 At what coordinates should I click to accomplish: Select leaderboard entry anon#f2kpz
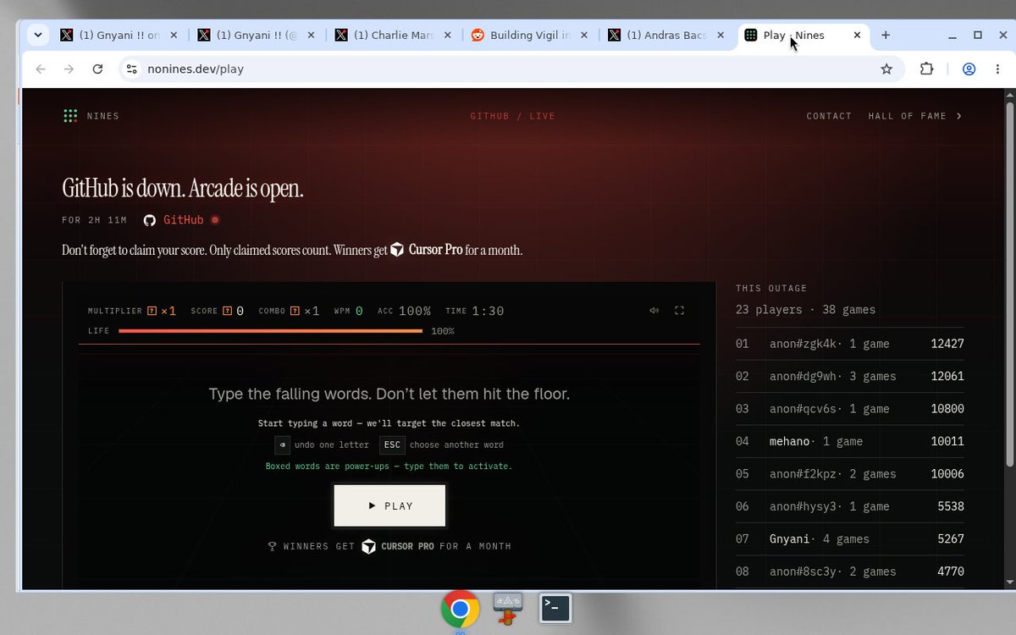[849, 474]
